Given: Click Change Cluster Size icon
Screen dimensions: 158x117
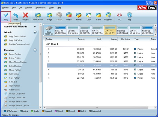Looking at the screenshot, I should [6, 98].
